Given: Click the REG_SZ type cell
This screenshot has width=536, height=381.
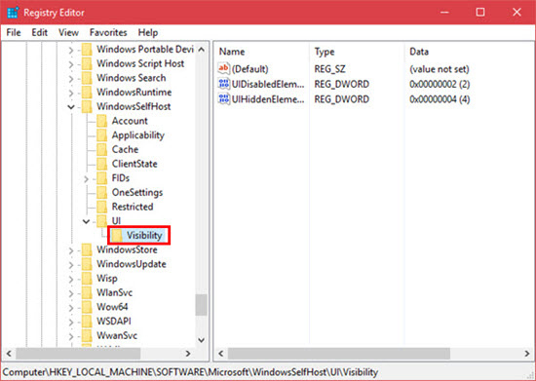Looking at the screenshot, I should (x=329, y=69).
